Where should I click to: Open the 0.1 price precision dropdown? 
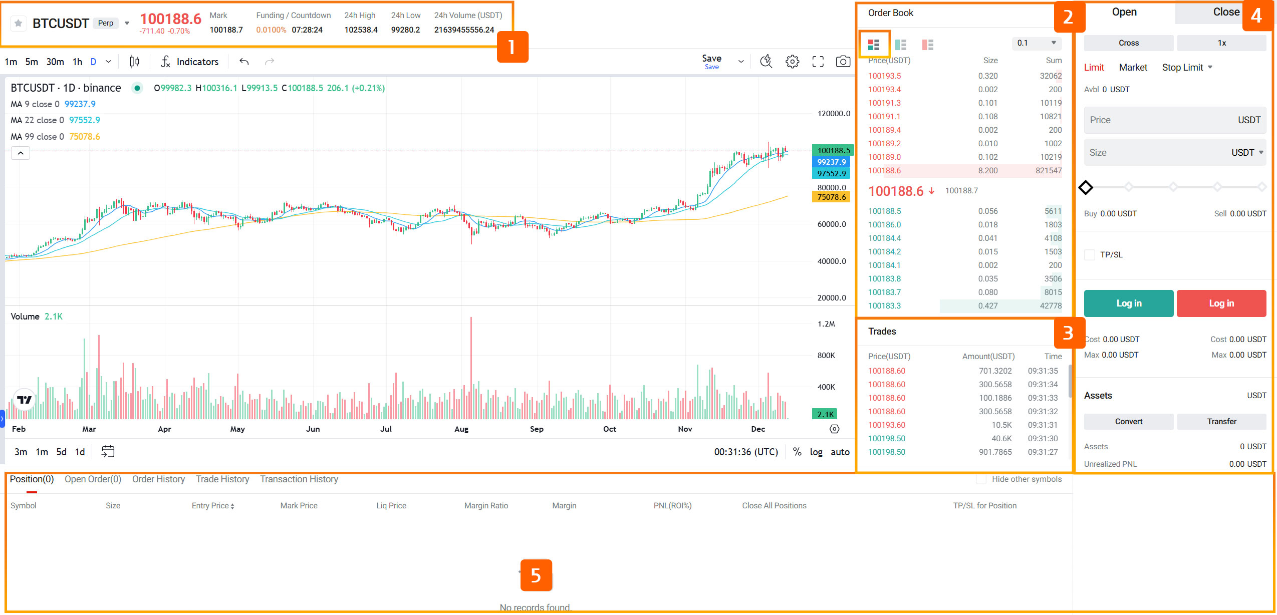pyautogui.click(x=1037, y=43)
